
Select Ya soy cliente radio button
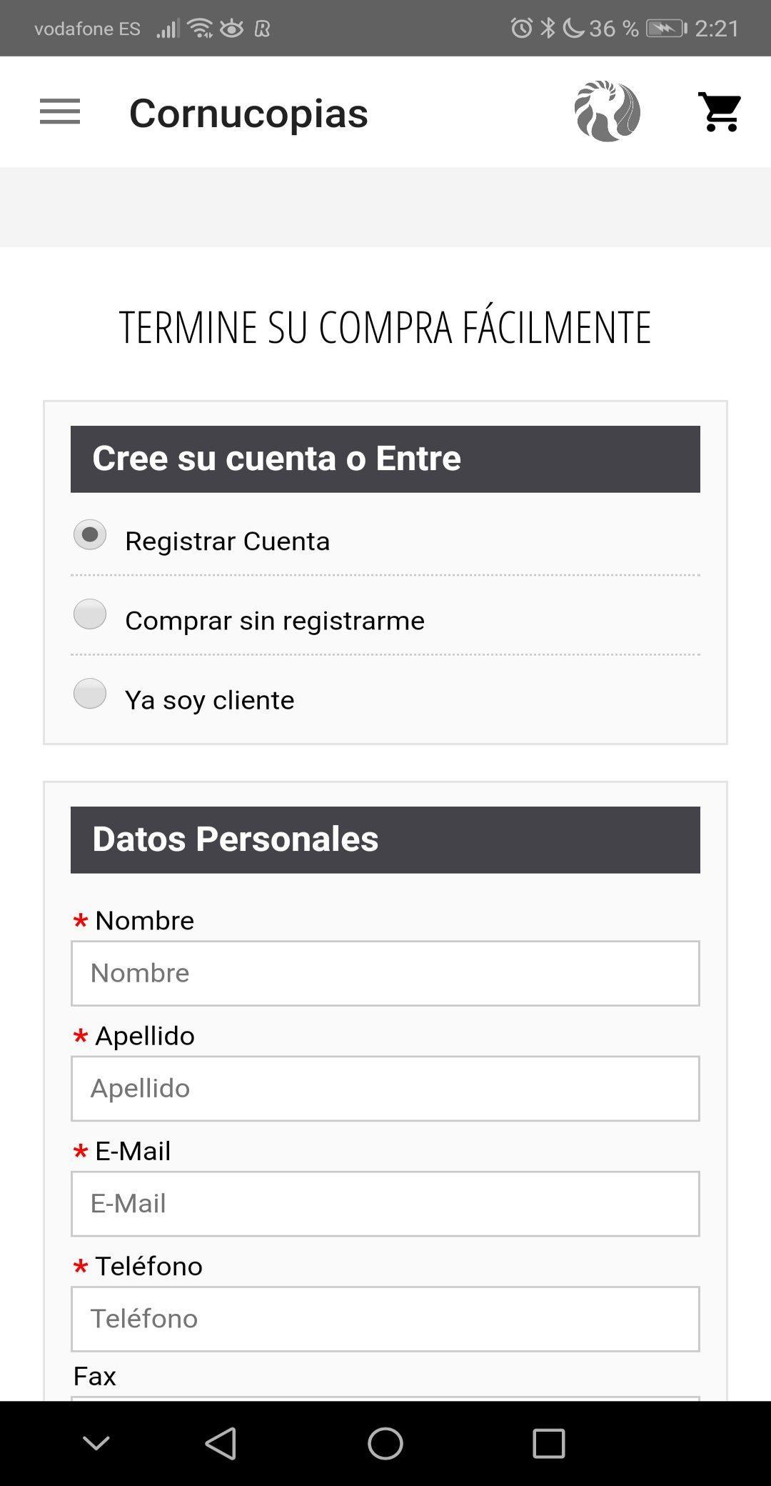pos(90,694)
